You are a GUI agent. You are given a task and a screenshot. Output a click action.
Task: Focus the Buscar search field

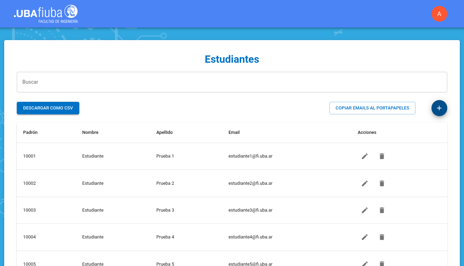(232, 82)
